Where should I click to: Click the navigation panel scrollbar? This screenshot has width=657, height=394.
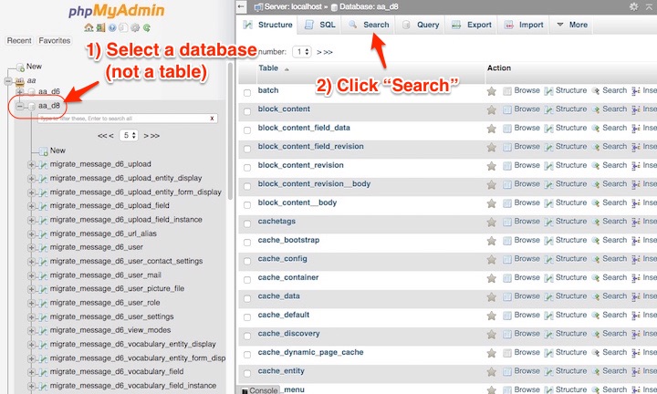pyautogui.click(x=230, y=130)
